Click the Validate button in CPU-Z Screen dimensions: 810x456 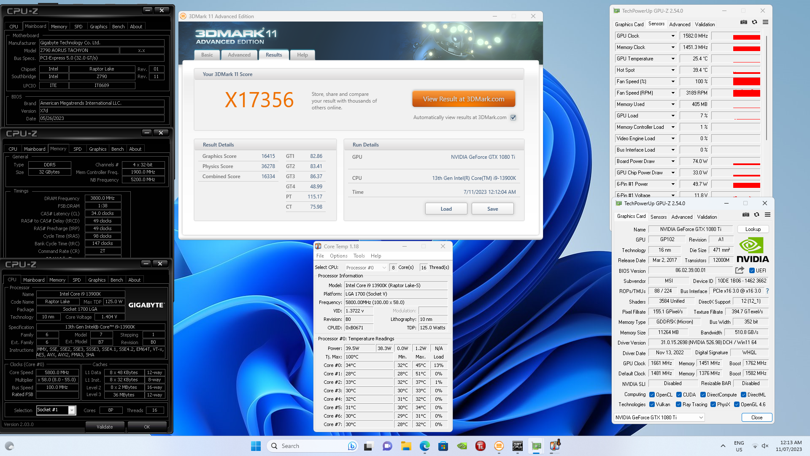105,427
